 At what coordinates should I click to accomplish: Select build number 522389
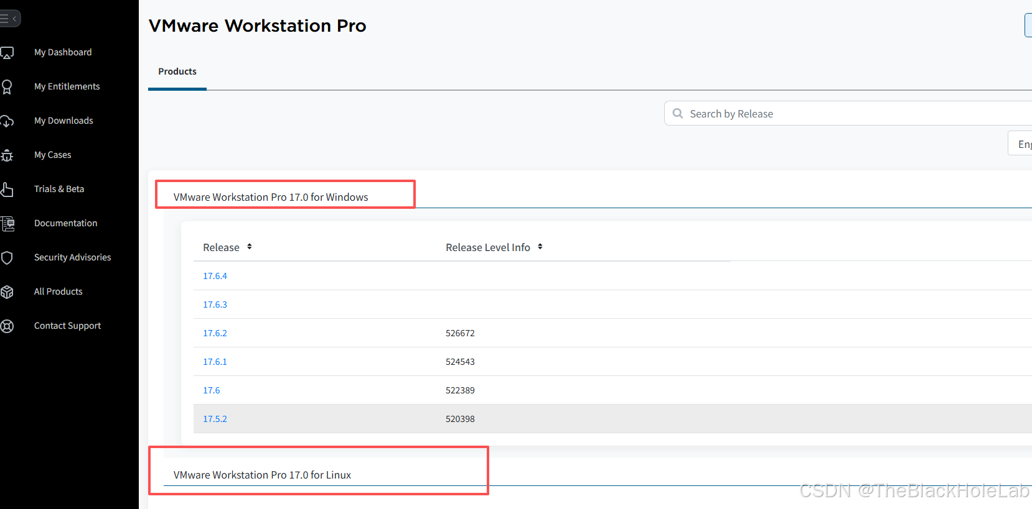pos(460,390)
